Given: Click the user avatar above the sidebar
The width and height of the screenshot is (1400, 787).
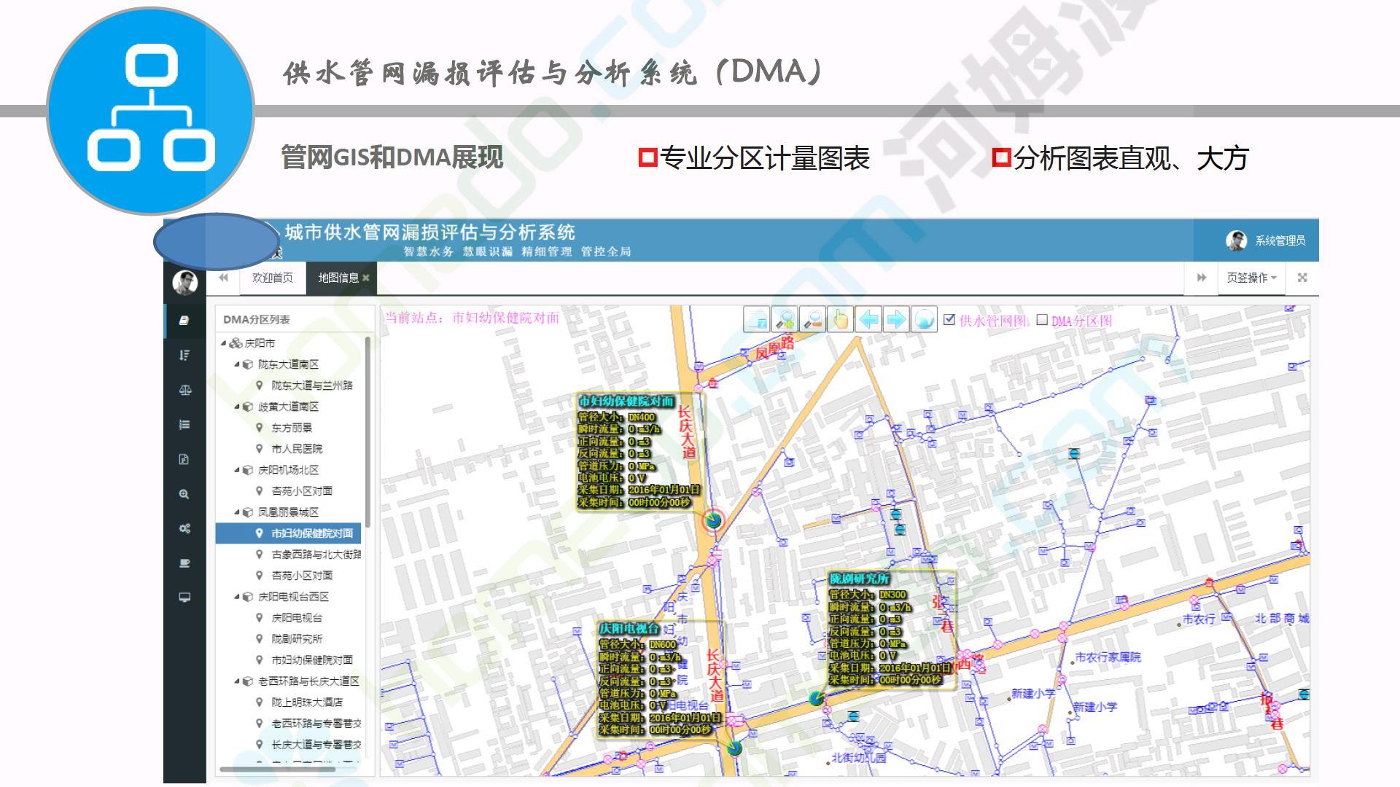Looking at the screenshot, I should point(184,282).
